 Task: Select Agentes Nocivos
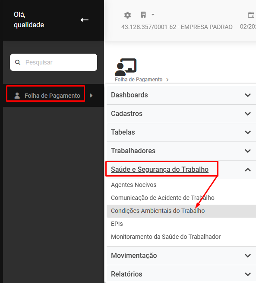coord(133,185)
